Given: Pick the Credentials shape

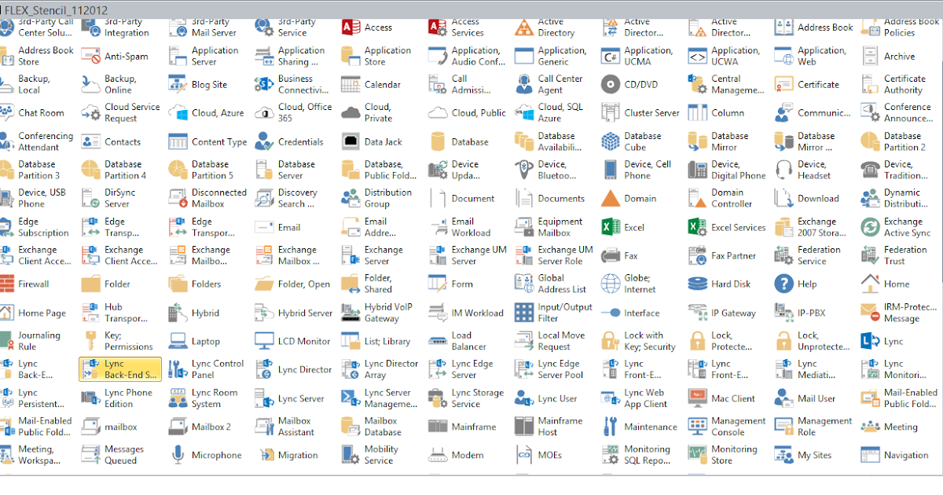Looking at the screenshot, I should pos(290,141).
